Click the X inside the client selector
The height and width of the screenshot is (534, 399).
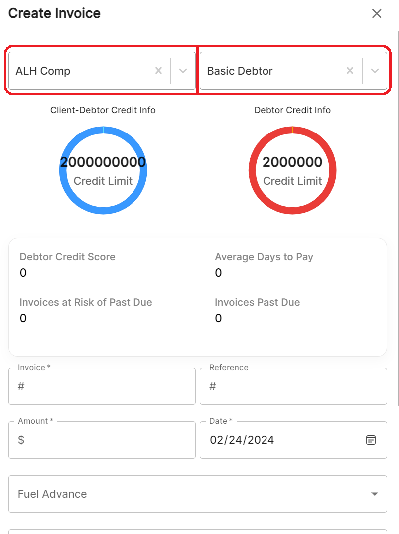[x=158, y=71]
